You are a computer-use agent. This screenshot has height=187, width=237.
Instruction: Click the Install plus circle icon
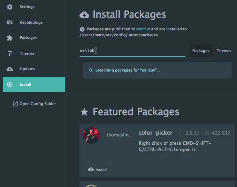pyautogui.click(x=10, y=84)
